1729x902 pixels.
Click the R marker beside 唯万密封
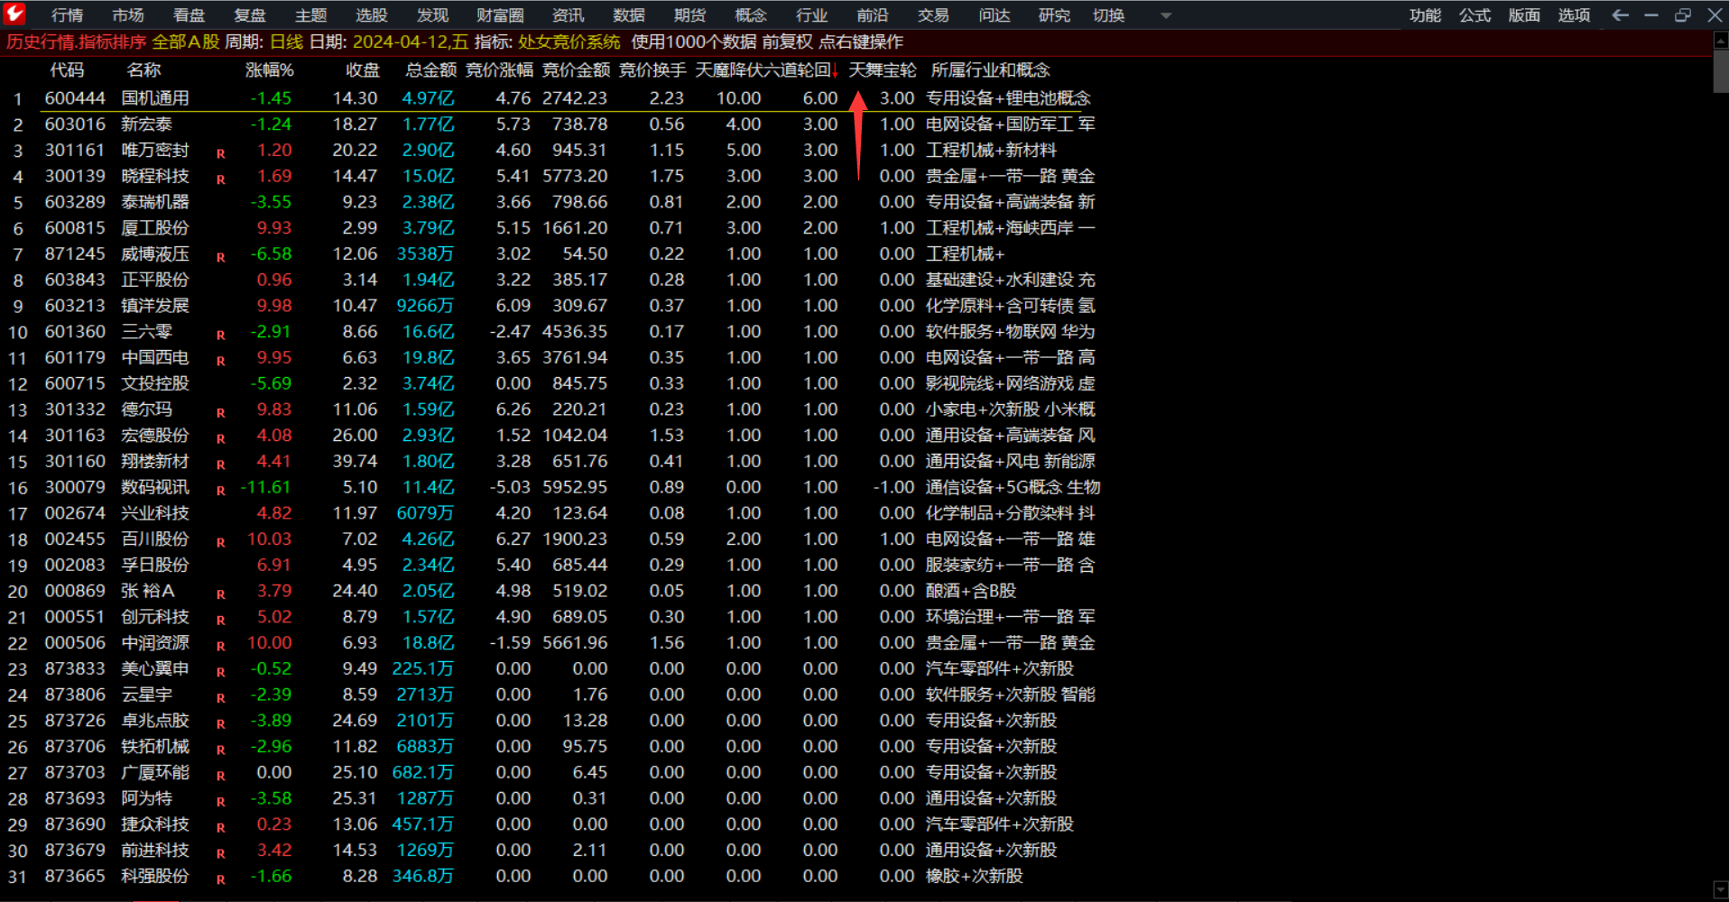[220, 153]
